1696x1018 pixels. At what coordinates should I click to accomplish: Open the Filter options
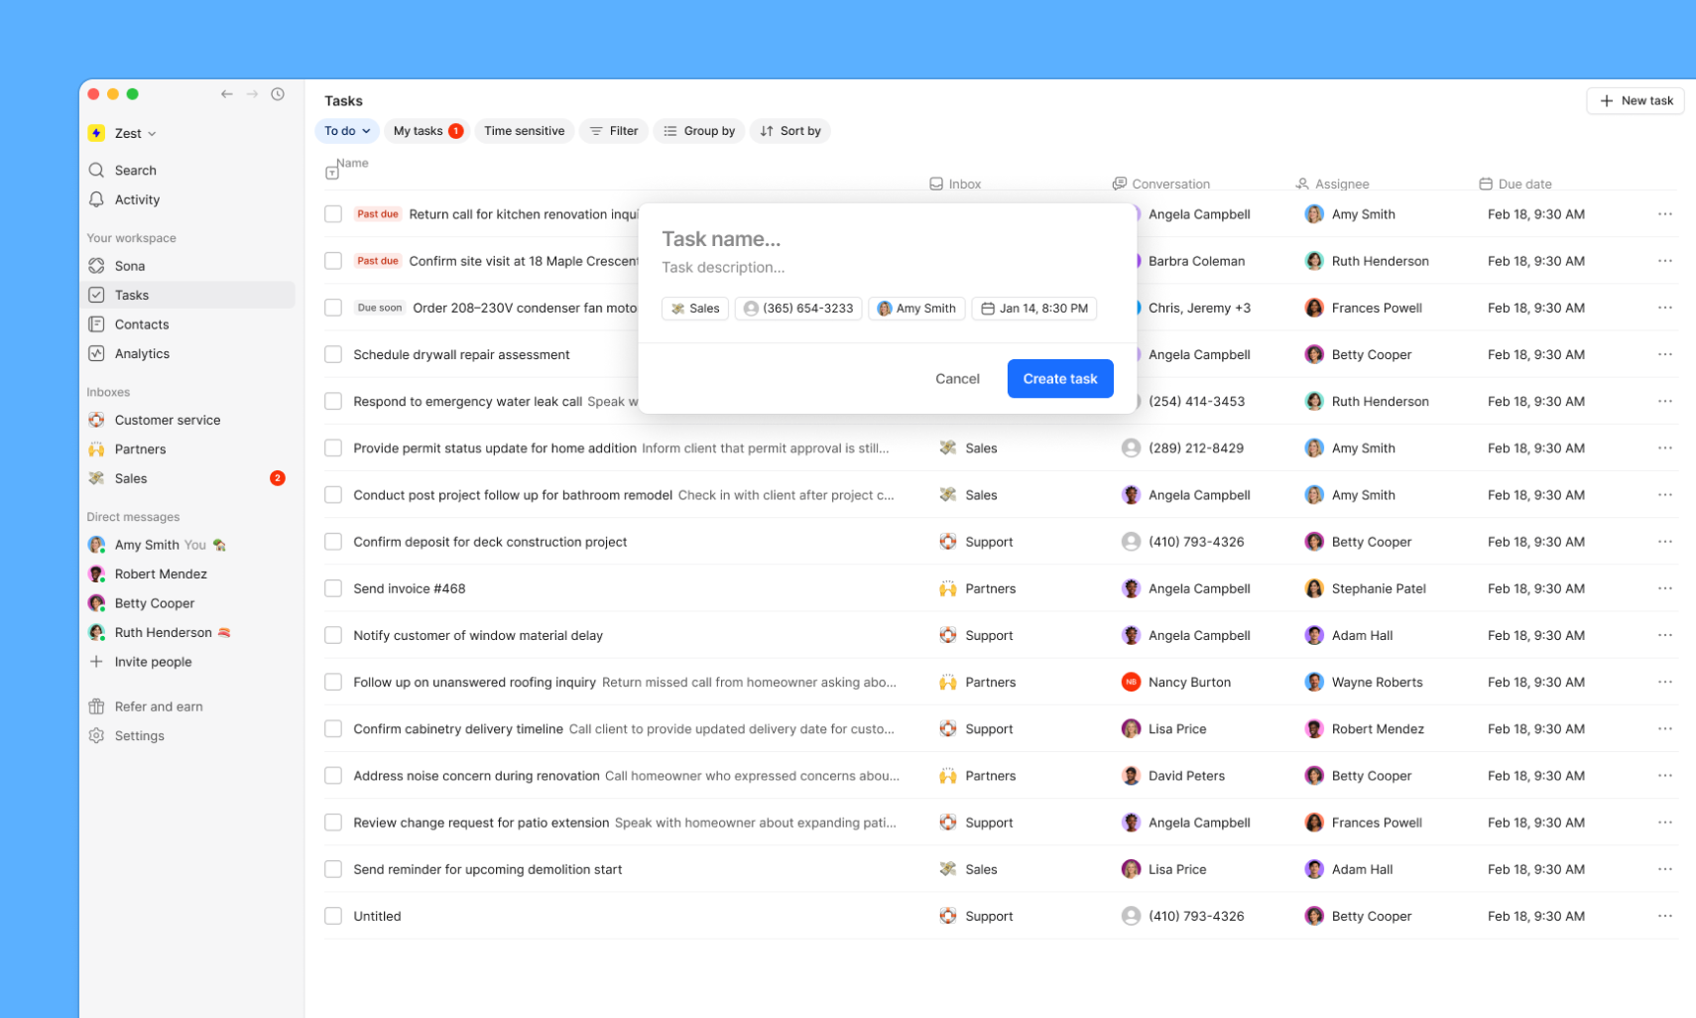coord(614,131)
